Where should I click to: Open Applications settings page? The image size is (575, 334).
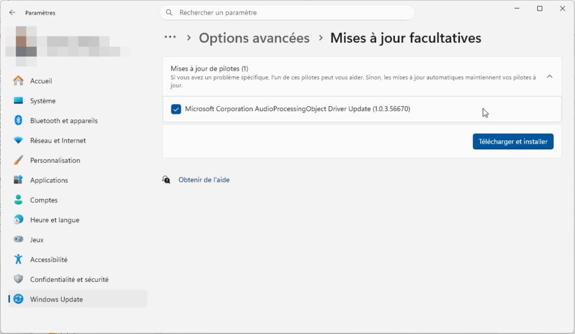click(77, 180)
